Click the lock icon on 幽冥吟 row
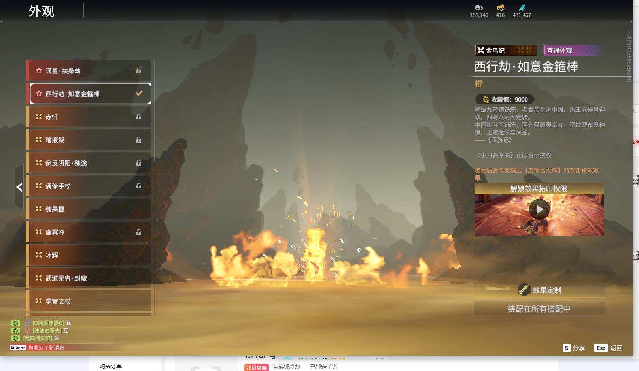This screenshot has height=371, width=639. click(x=139, y=232)
